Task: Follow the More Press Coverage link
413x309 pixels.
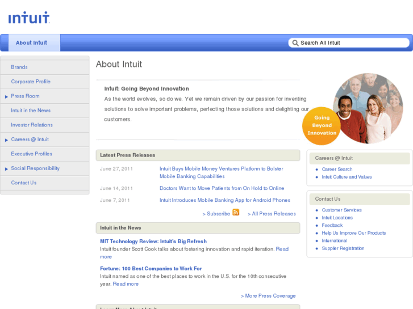Action: (x=268, y=296)
